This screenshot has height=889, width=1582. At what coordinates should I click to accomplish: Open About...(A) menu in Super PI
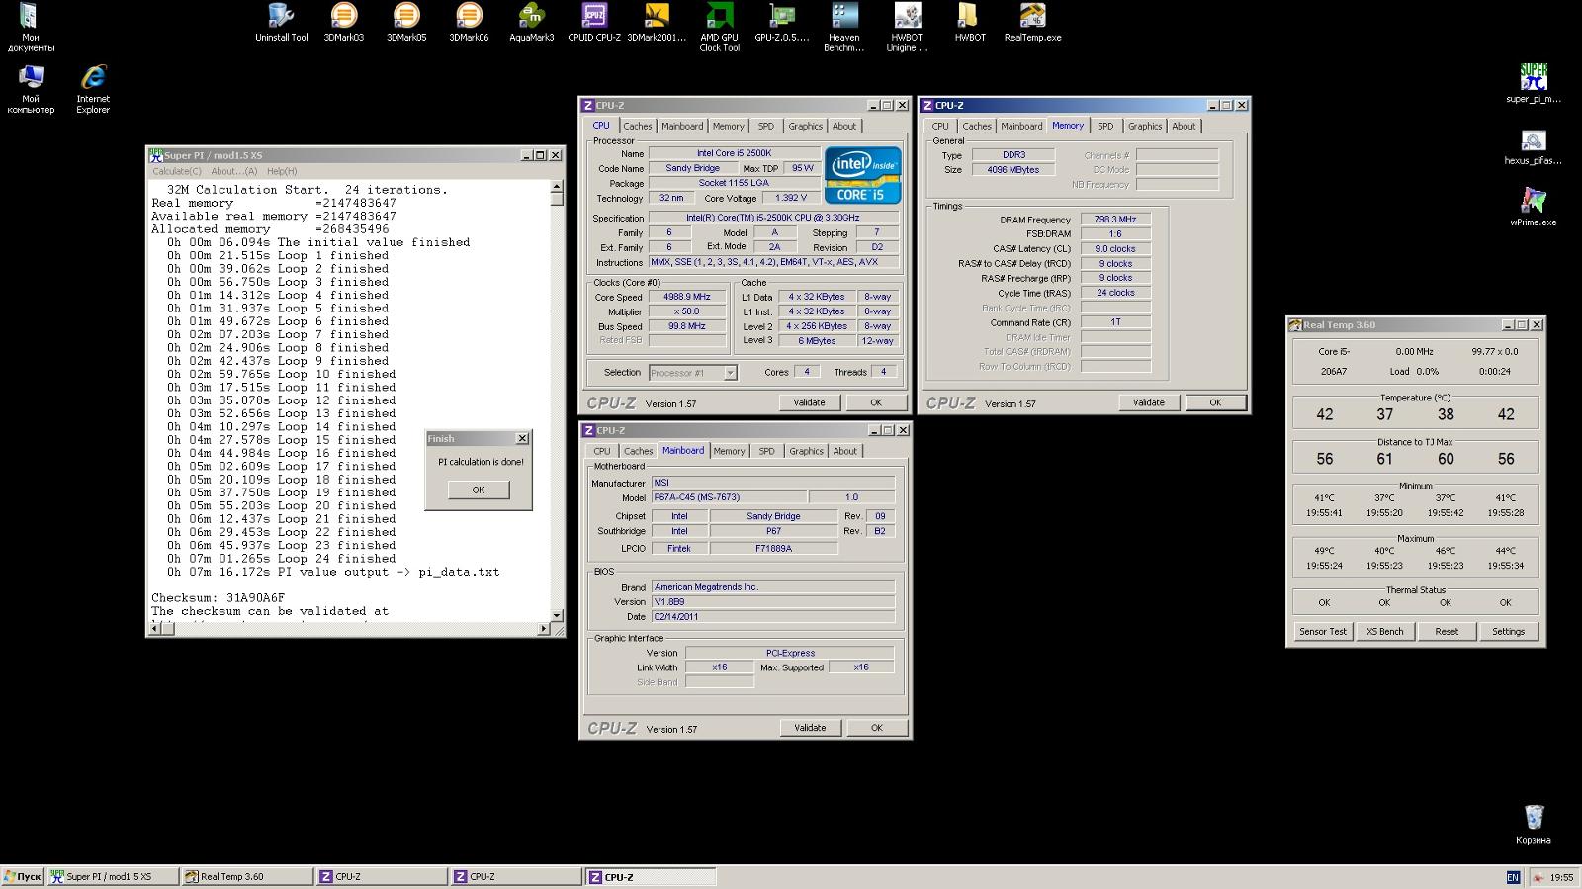[233, 171]
